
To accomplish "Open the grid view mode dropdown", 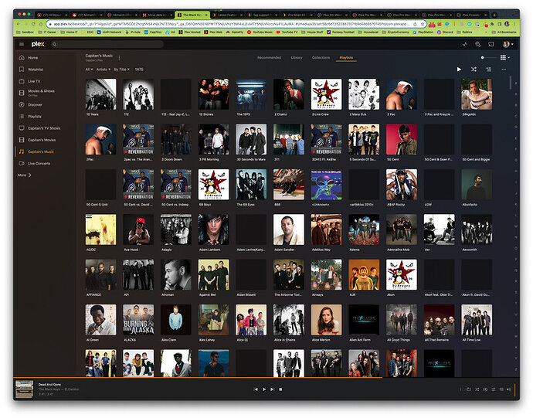I will coord(505,58).
